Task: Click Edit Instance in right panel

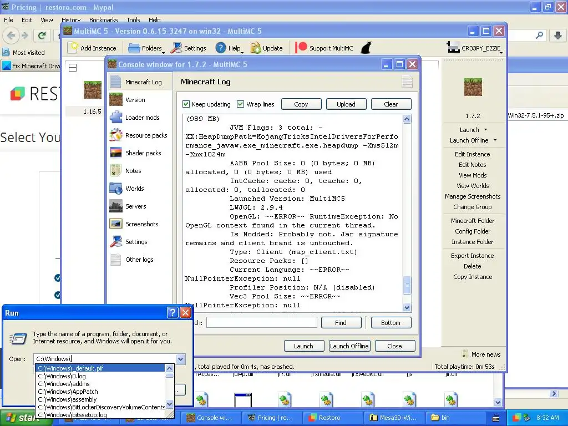Action: pos(473,154)
